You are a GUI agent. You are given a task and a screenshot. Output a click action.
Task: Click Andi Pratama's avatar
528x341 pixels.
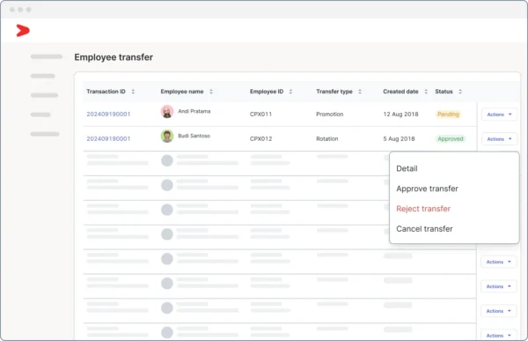(167, 112)
